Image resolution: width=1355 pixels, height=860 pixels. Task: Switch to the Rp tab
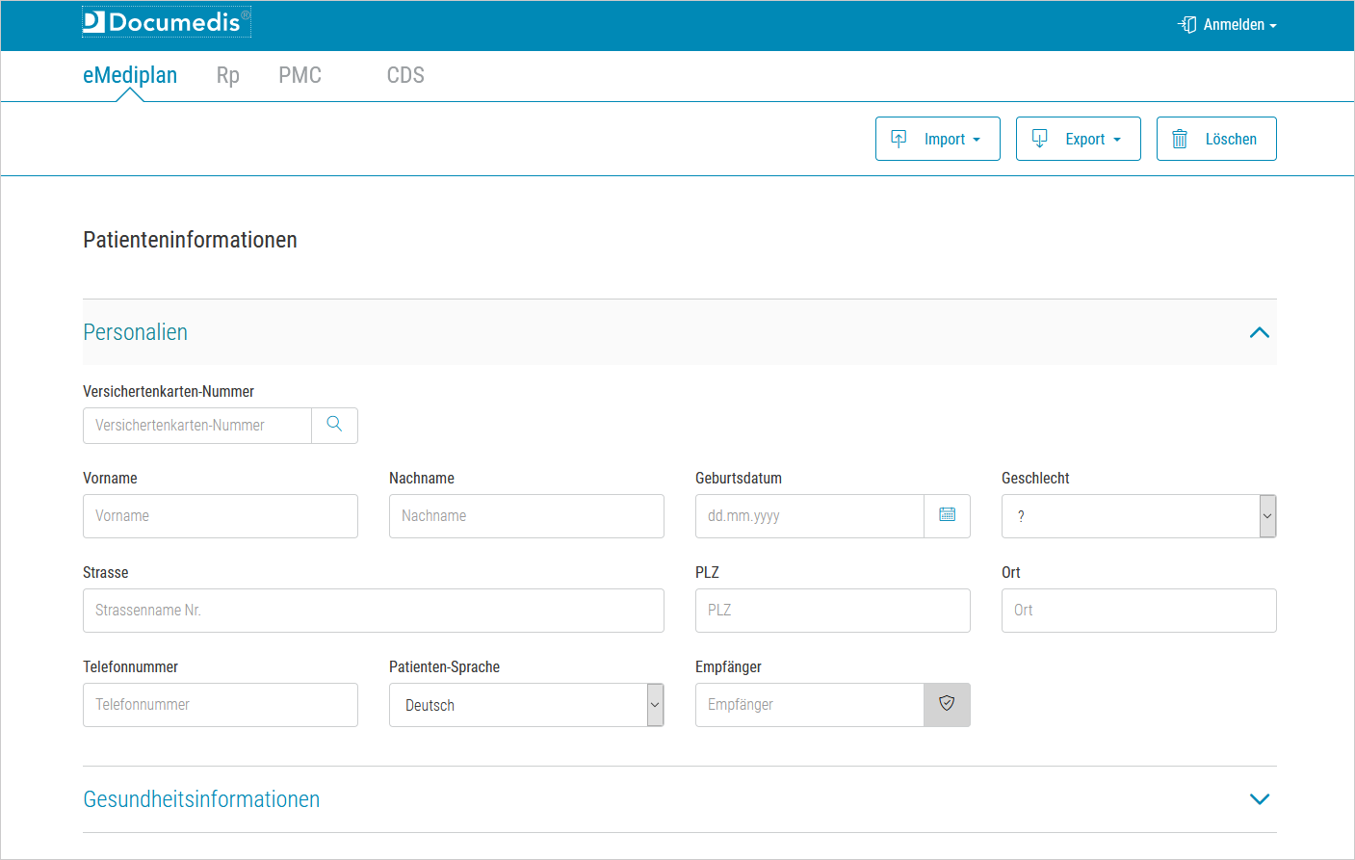point(227,75)
